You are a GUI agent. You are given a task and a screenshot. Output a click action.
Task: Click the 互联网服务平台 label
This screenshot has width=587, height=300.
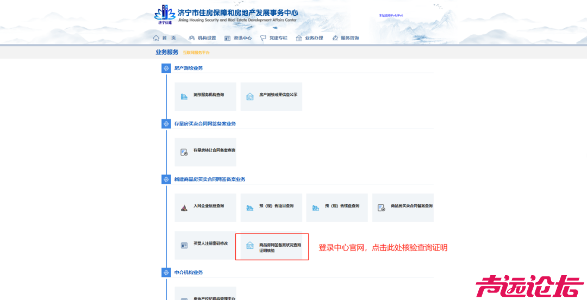tap(196, 53)
